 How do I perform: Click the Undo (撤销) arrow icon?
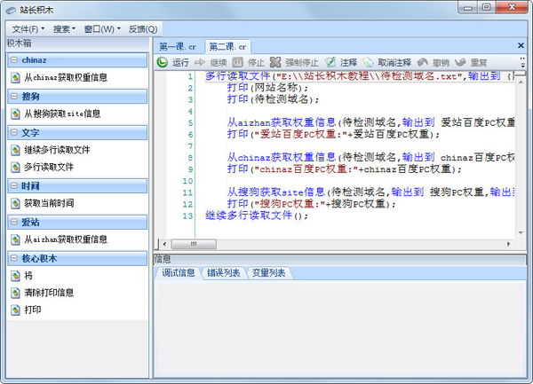[423, 62]
